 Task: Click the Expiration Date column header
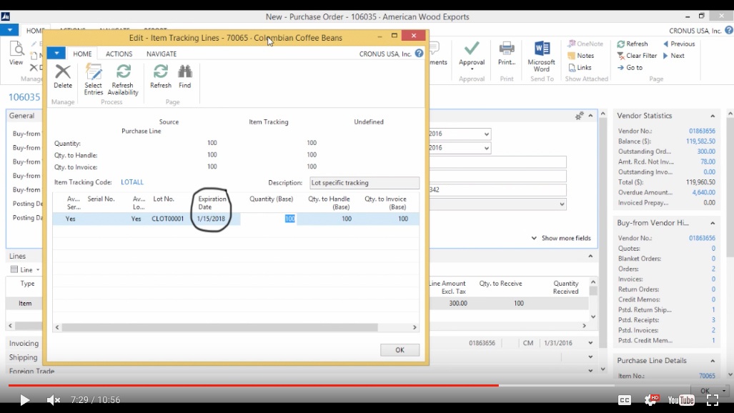(x=212, y=203)
